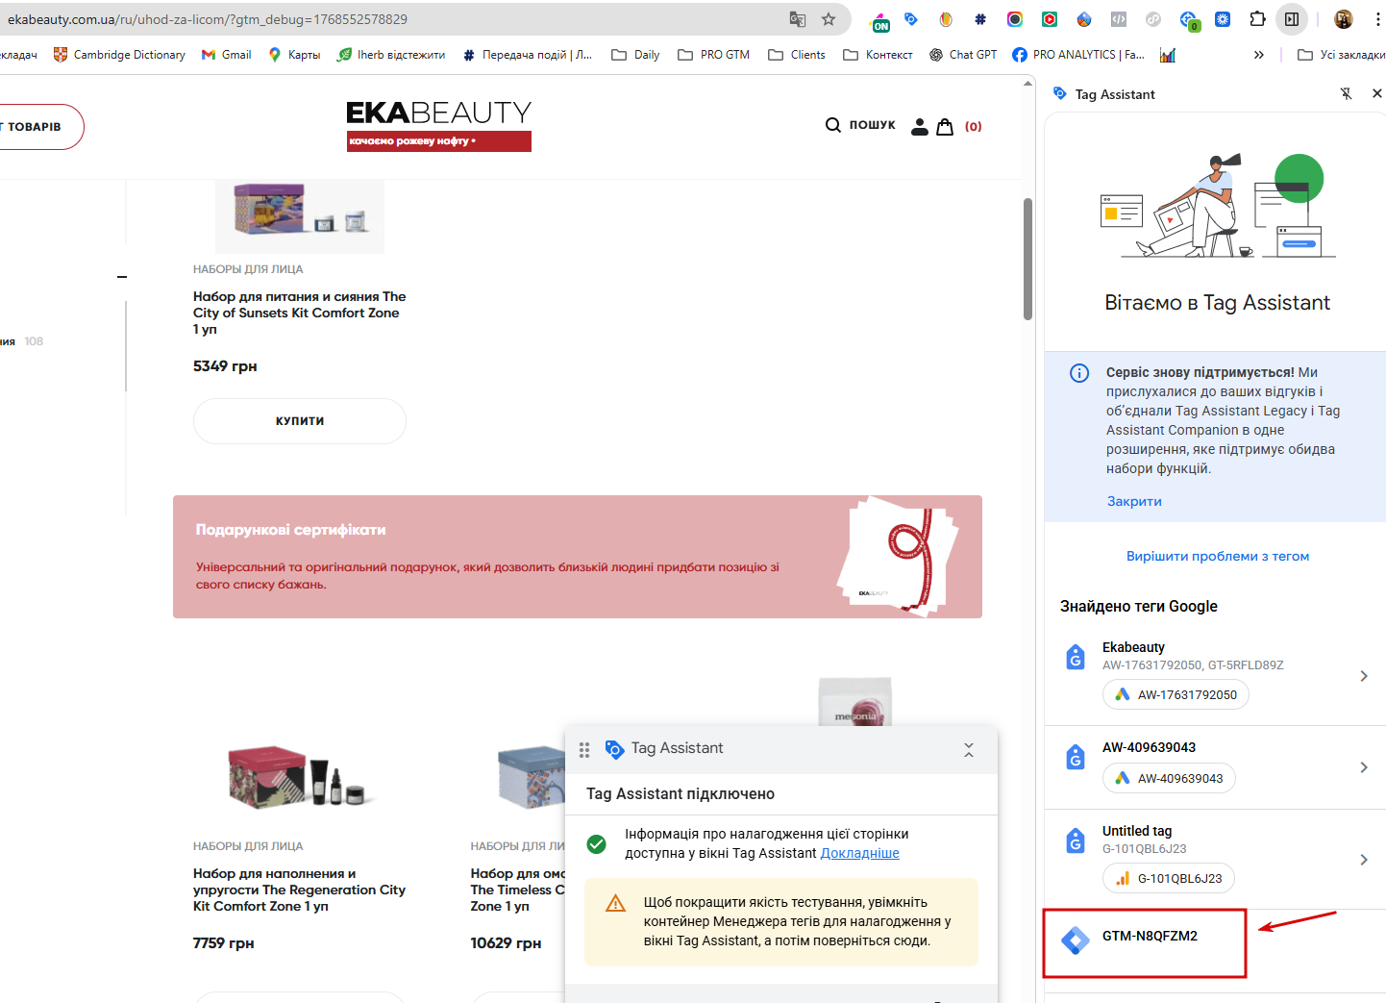Viewport: 1386px width, 1003px height.
Task: Open the Daily bookmarks folder
Action: (635, 55)
